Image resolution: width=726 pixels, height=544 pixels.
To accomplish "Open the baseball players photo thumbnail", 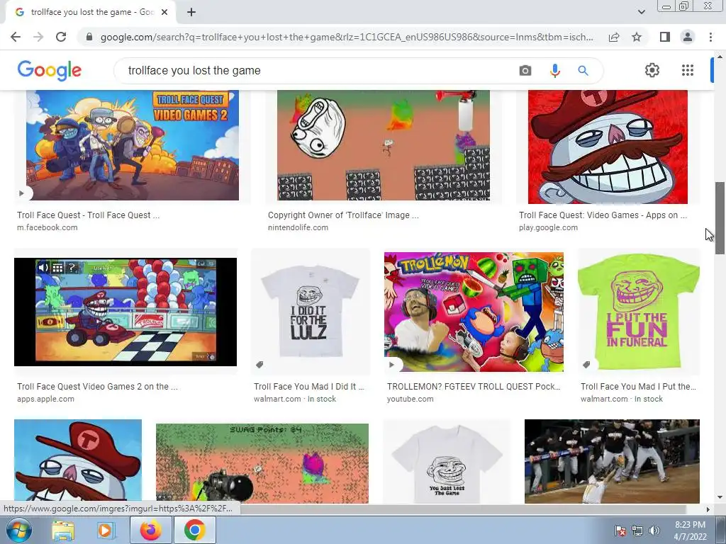I will [x=612, y=461].
